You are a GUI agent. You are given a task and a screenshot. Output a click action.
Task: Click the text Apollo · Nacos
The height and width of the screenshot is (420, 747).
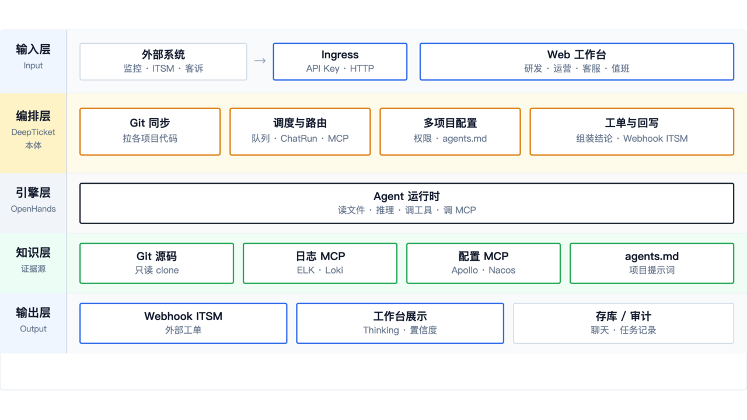point(483,270)
